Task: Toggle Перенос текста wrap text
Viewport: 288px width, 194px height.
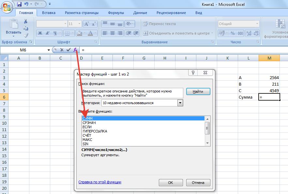Action: [159, 24]
